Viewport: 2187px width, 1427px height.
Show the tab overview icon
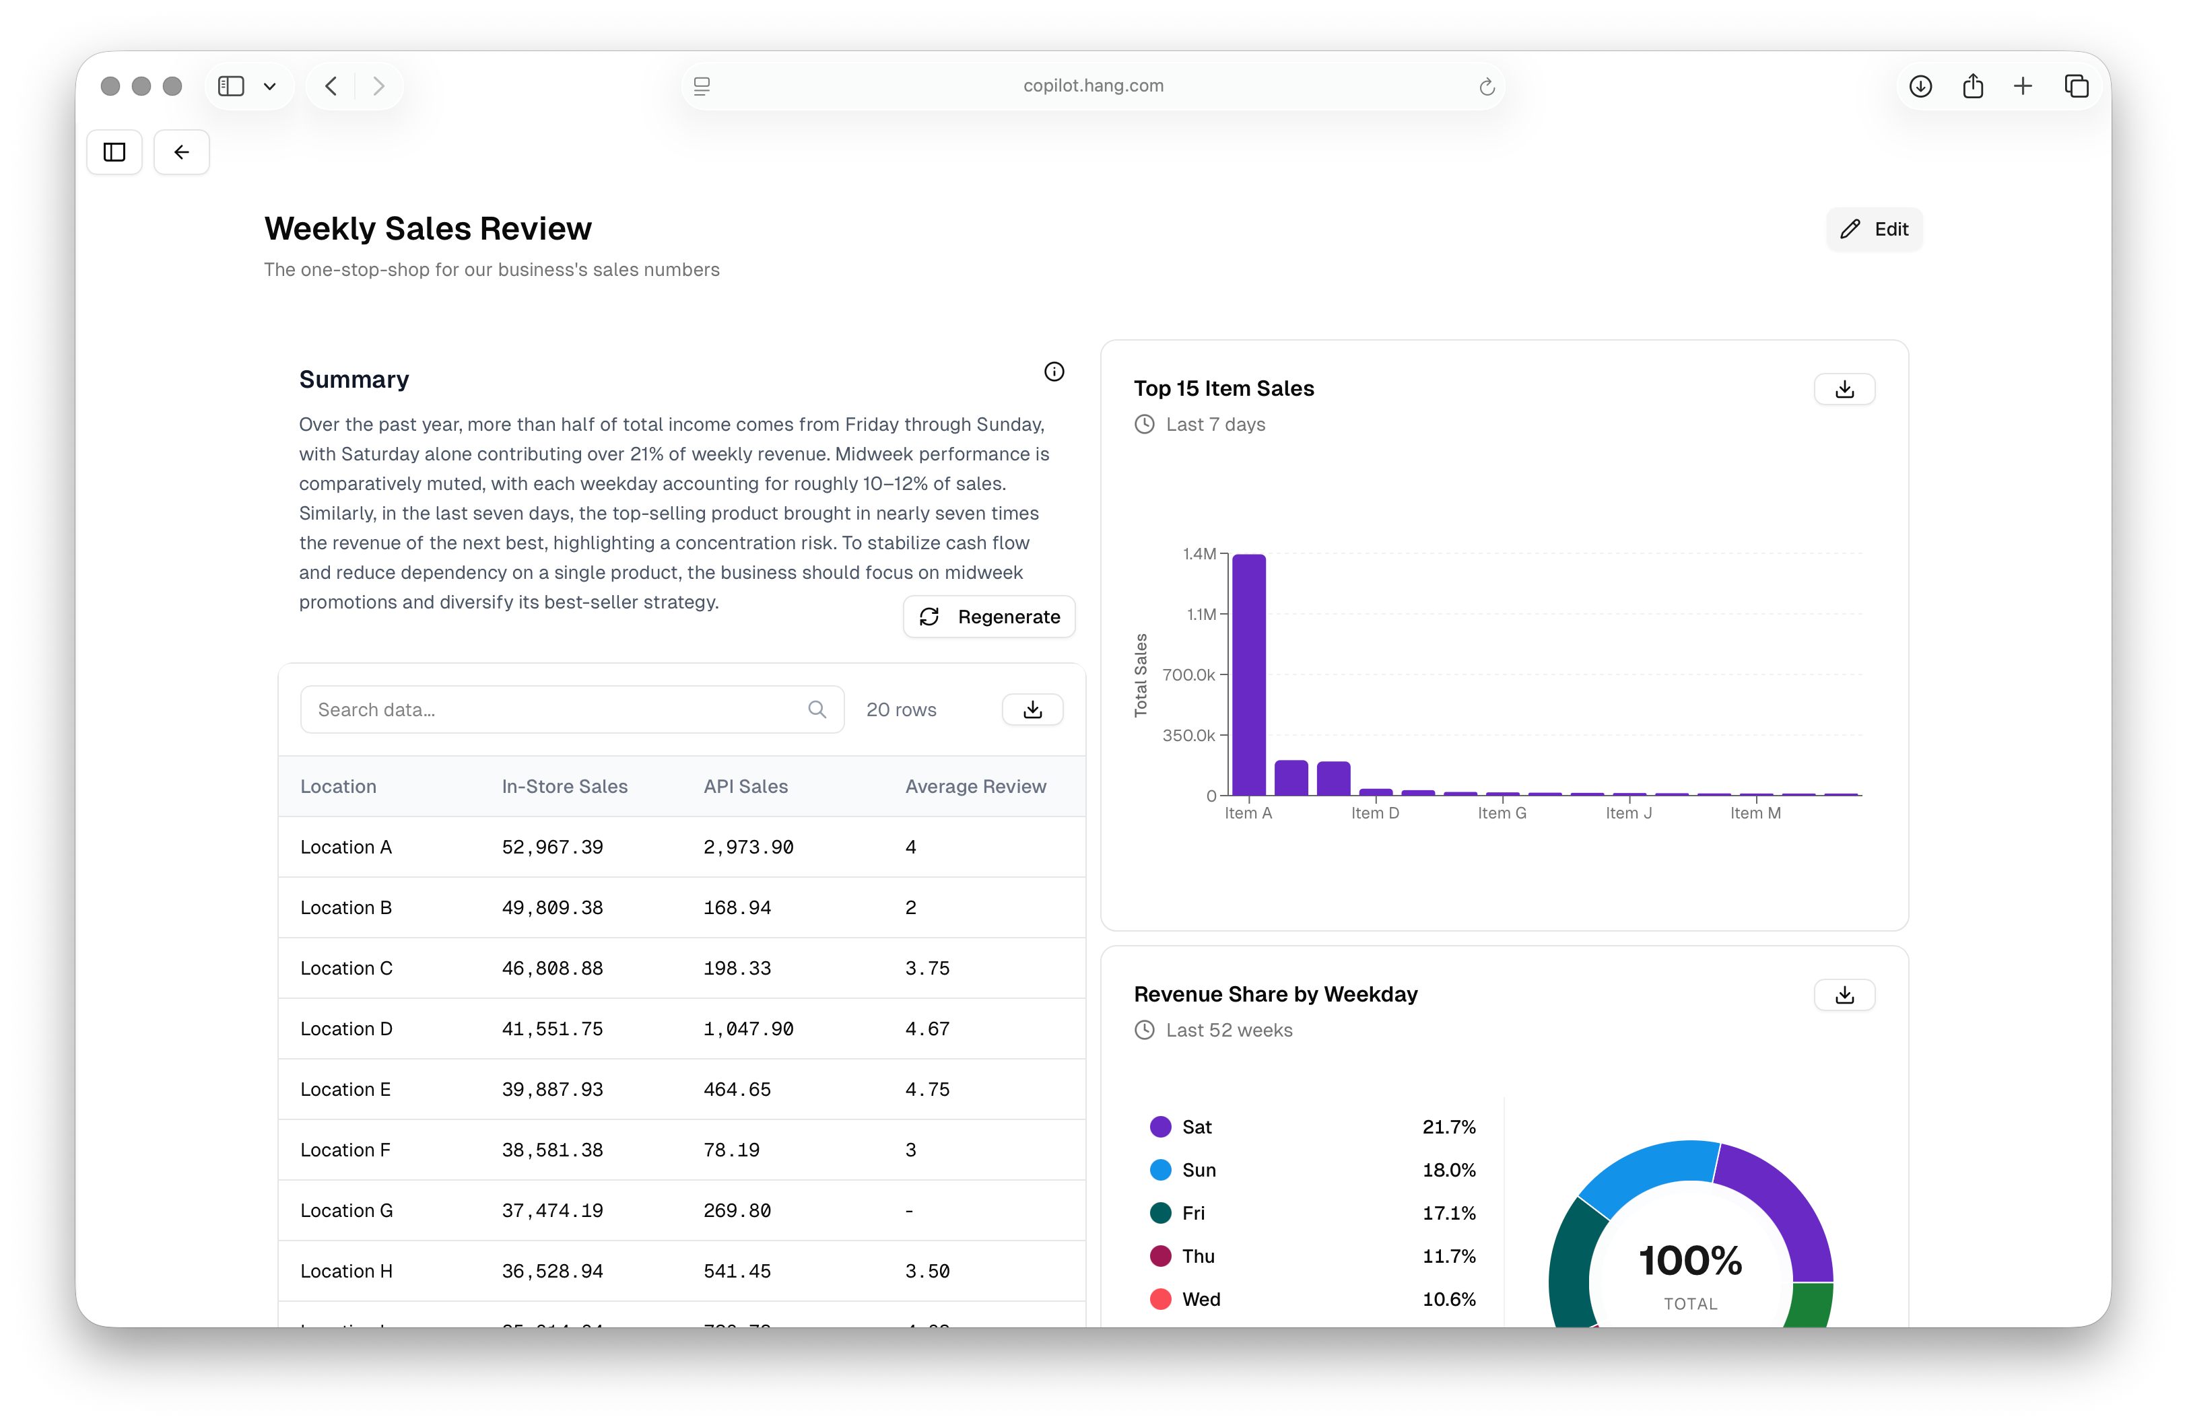click(x=2077, y=86)
